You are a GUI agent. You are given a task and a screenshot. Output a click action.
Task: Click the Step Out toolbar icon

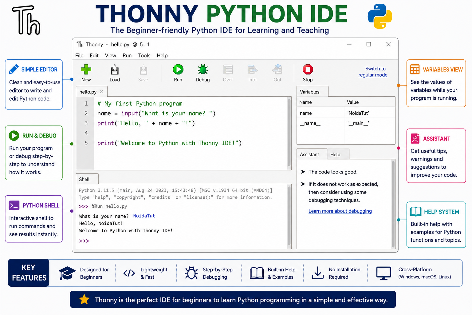(x=277, y=70)
